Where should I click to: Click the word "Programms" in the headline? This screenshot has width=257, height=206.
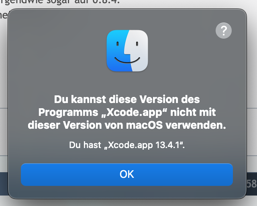pos(68,113)
